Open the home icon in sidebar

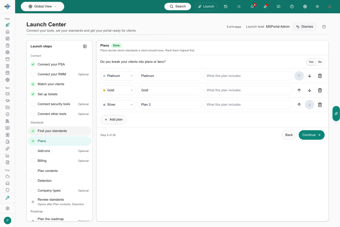7,32
